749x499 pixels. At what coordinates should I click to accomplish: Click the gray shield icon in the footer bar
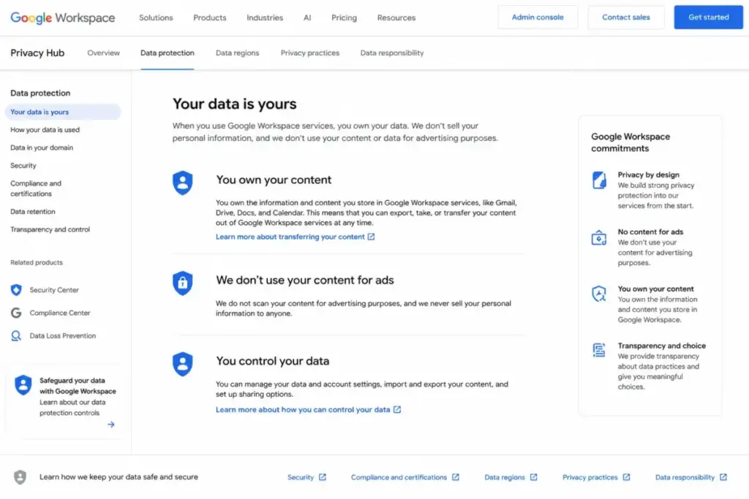[20, 477]
